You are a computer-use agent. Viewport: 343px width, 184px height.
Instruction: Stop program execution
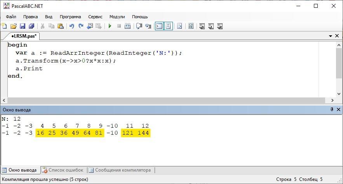pyautogui.click(x=119, y=26)
